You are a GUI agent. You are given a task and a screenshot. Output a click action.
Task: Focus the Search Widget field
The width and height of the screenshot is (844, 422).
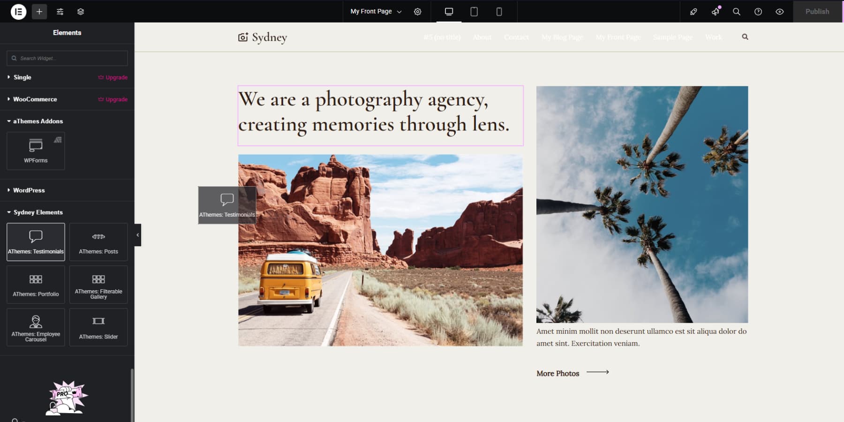67,58
